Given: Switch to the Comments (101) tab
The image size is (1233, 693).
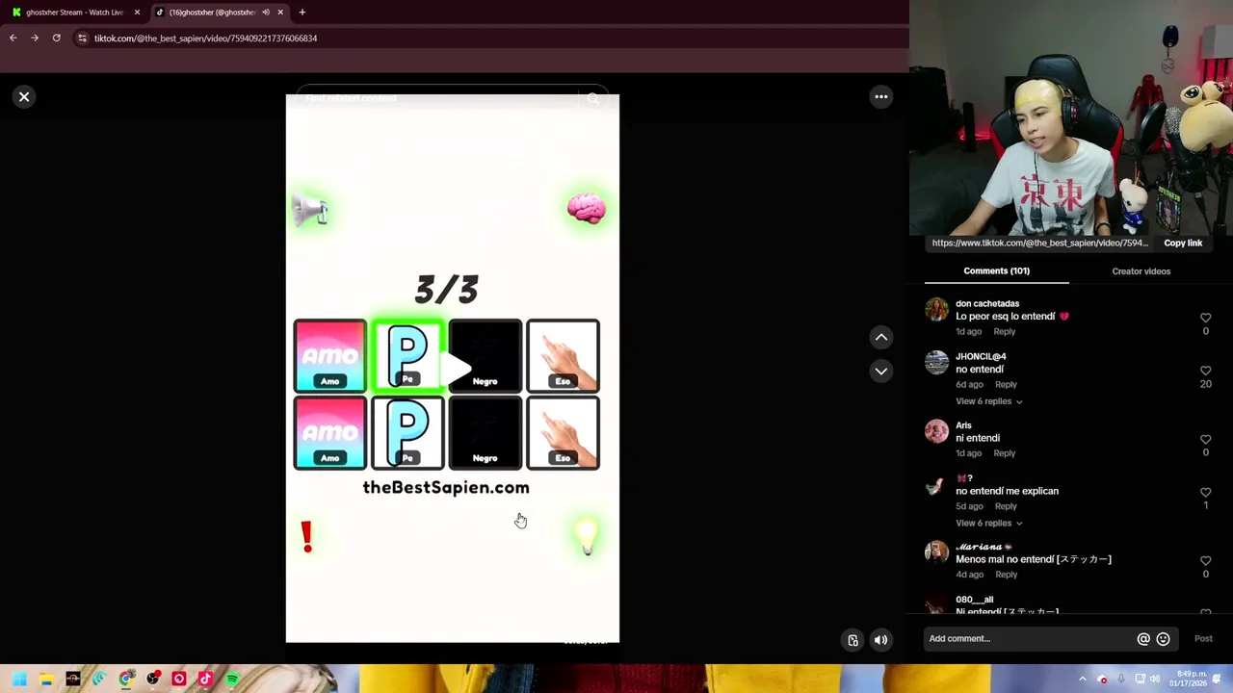Looking at the screenshot, I should pyautogui.click(x=996, y=271).
